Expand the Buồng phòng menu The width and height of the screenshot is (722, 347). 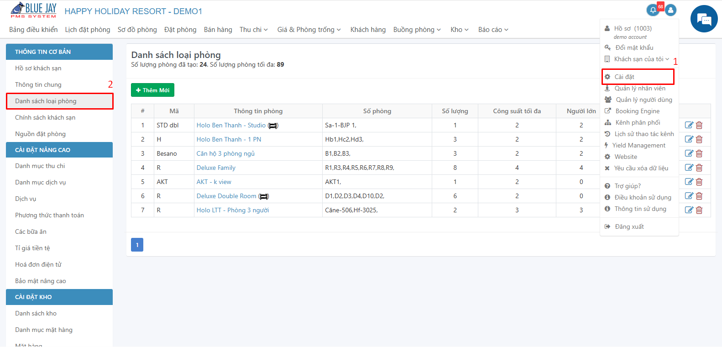point(417,30)
